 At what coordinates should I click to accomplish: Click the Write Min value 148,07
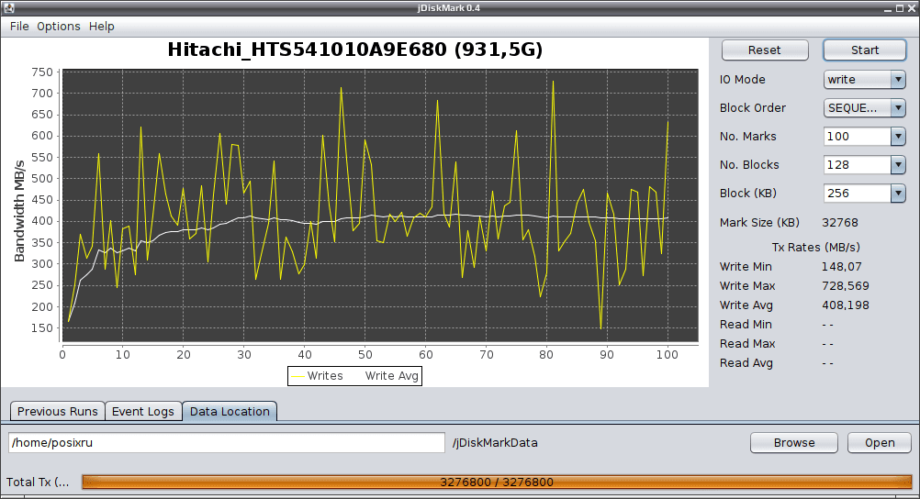click(841, 267)
